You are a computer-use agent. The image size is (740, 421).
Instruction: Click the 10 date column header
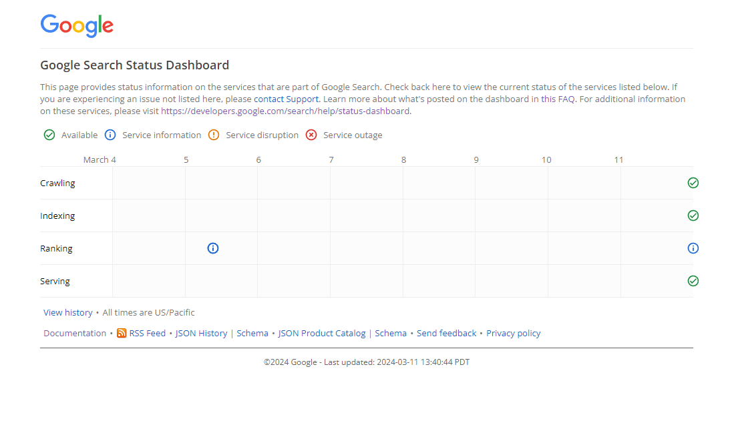coord(546,160)
